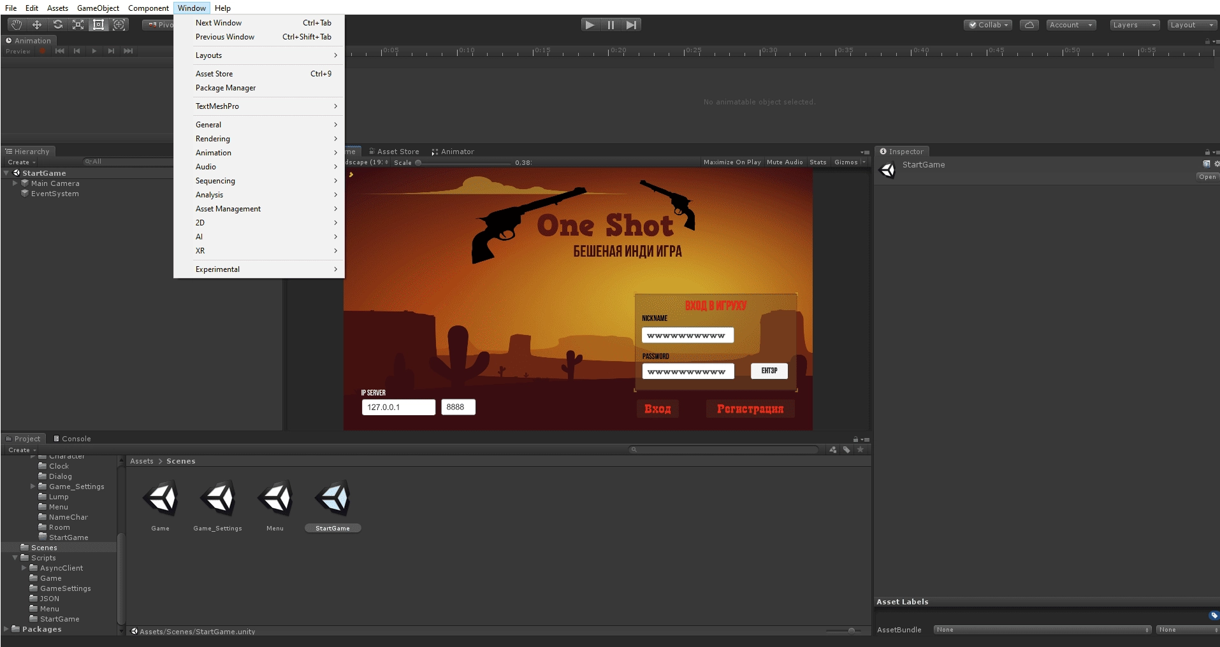Viewport: 1220px width, 647px height.
Task: Adjust the Game view Scale slider
Action: (x=464, y=162)
